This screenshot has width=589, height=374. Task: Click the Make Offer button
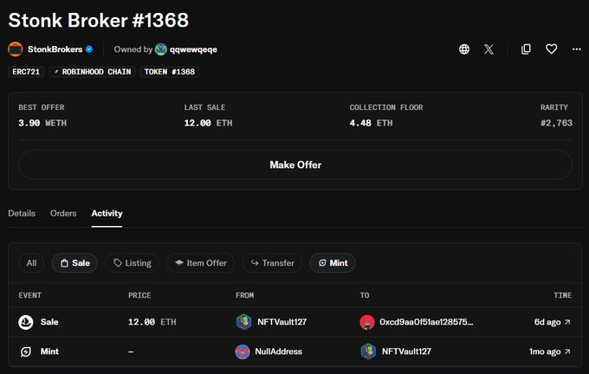click(x=295, y=164)
